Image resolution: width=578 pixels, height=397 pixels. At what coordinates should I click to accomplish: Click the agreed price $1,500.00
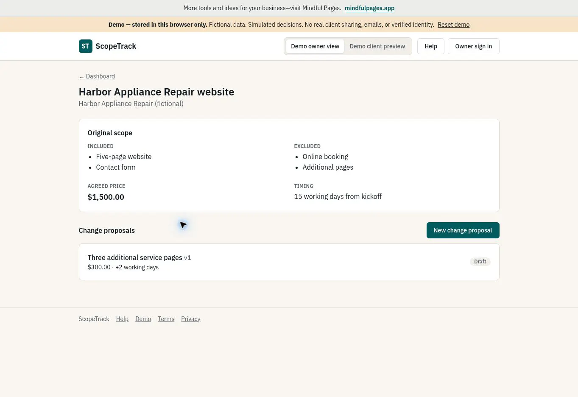pos(106,197)
